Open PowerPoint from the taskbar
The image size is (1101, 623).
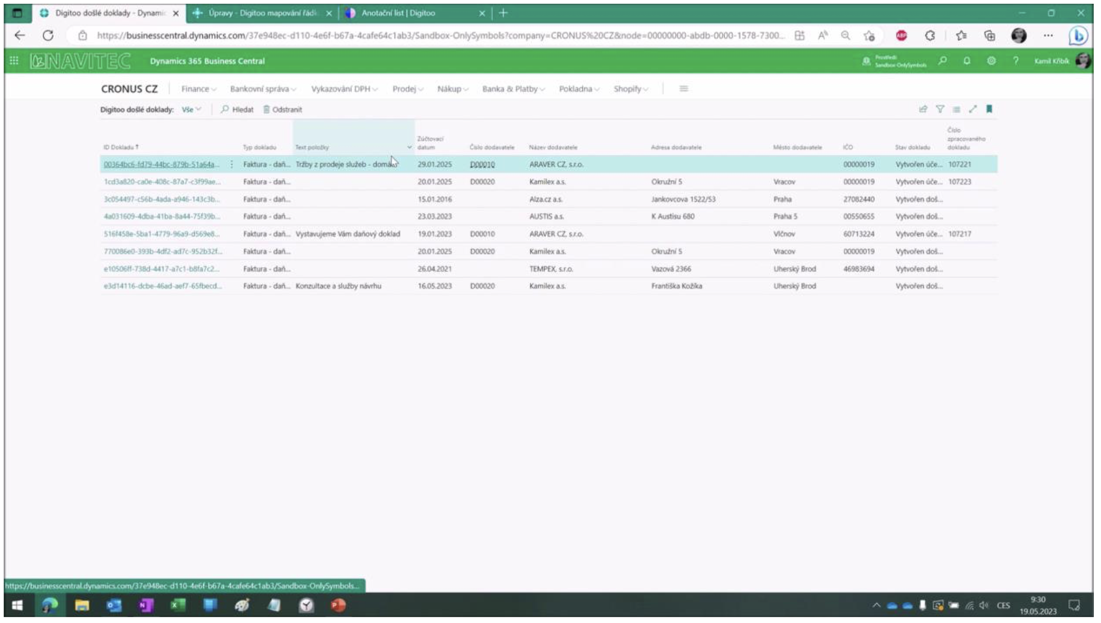point(338,605)
